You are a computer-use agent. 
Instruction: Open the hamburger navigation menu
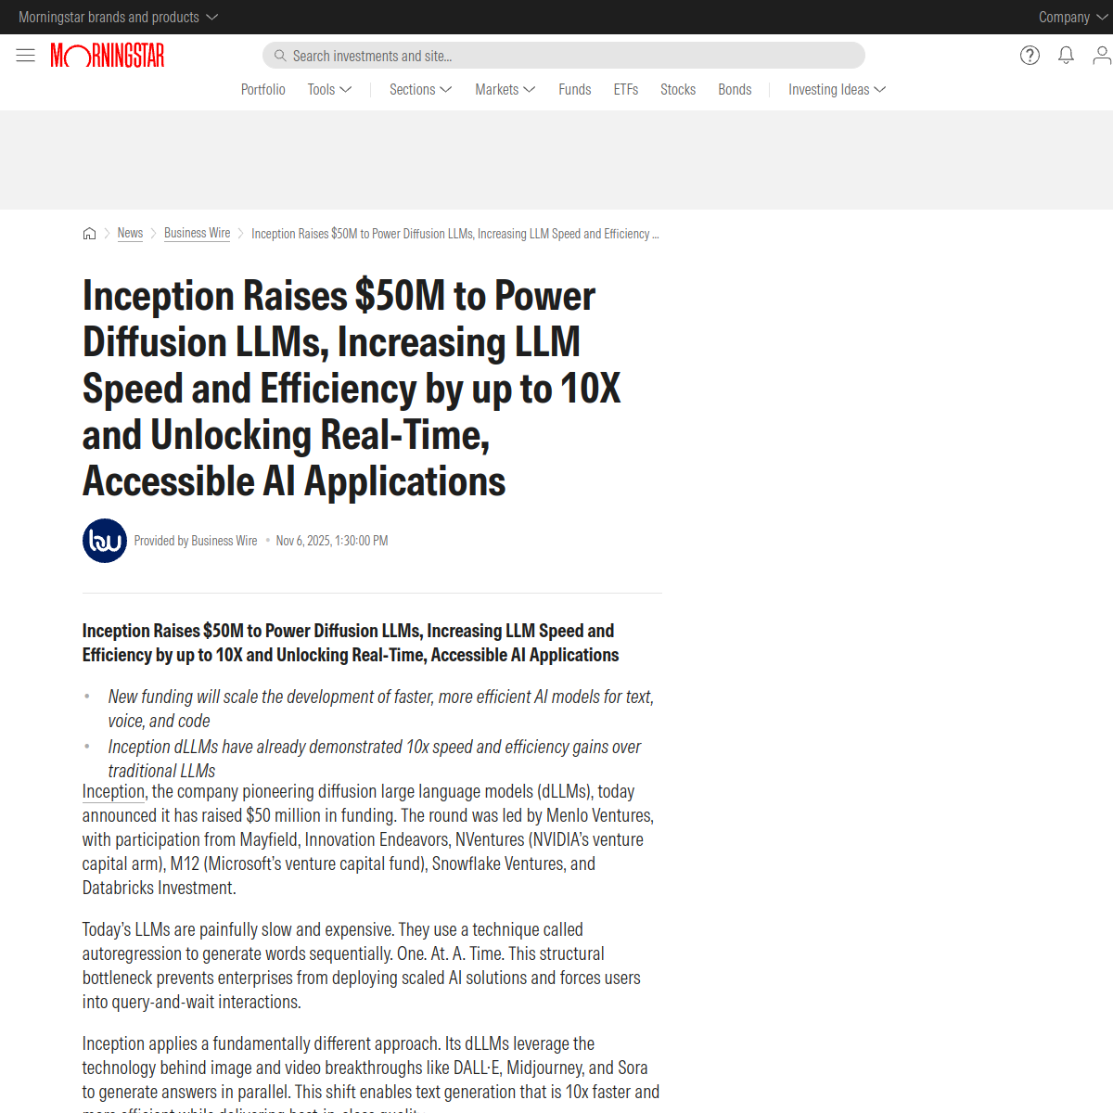click(x=25, y=55)
